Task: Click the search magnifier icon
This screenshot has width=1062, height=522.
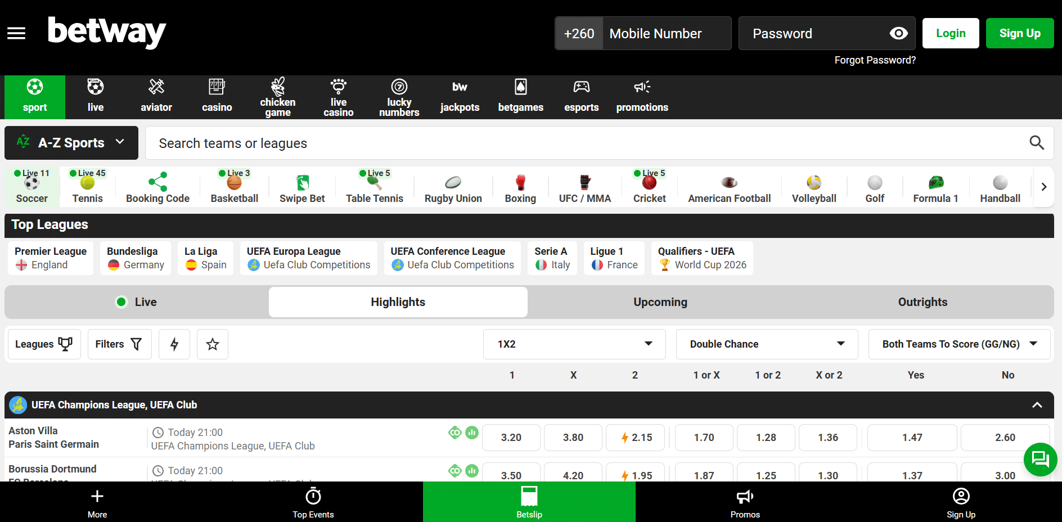Action: [1037, 143]
